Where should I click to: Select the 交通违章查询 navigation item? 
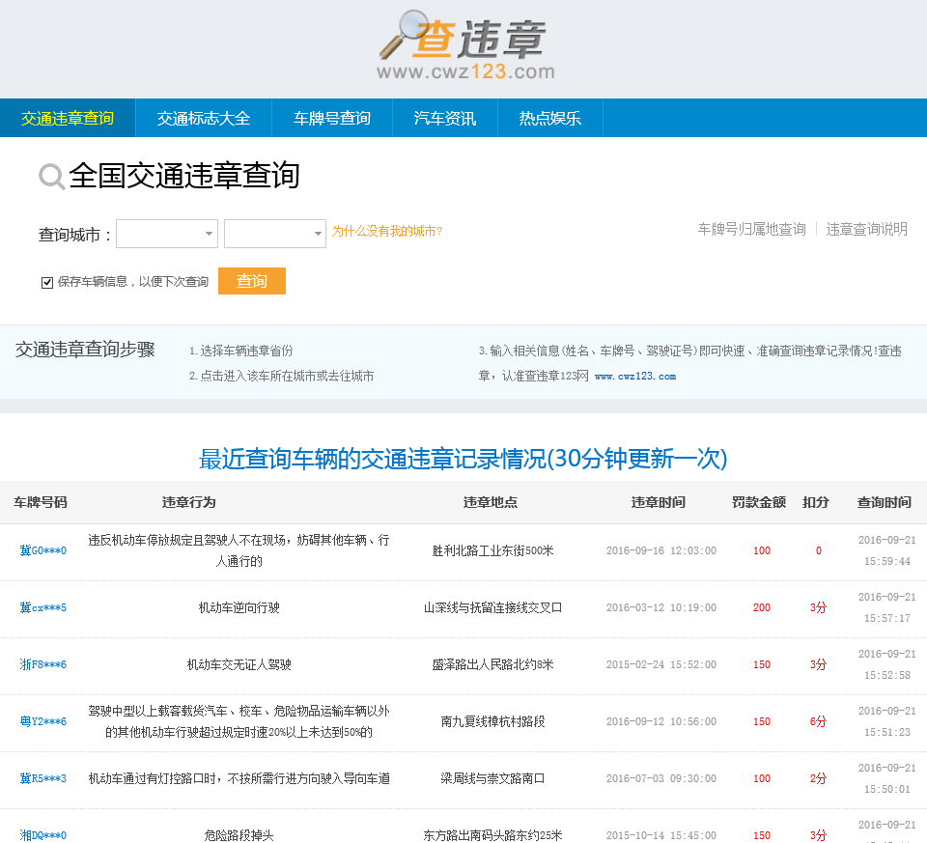pyautogui.click(x=69, y=116)
